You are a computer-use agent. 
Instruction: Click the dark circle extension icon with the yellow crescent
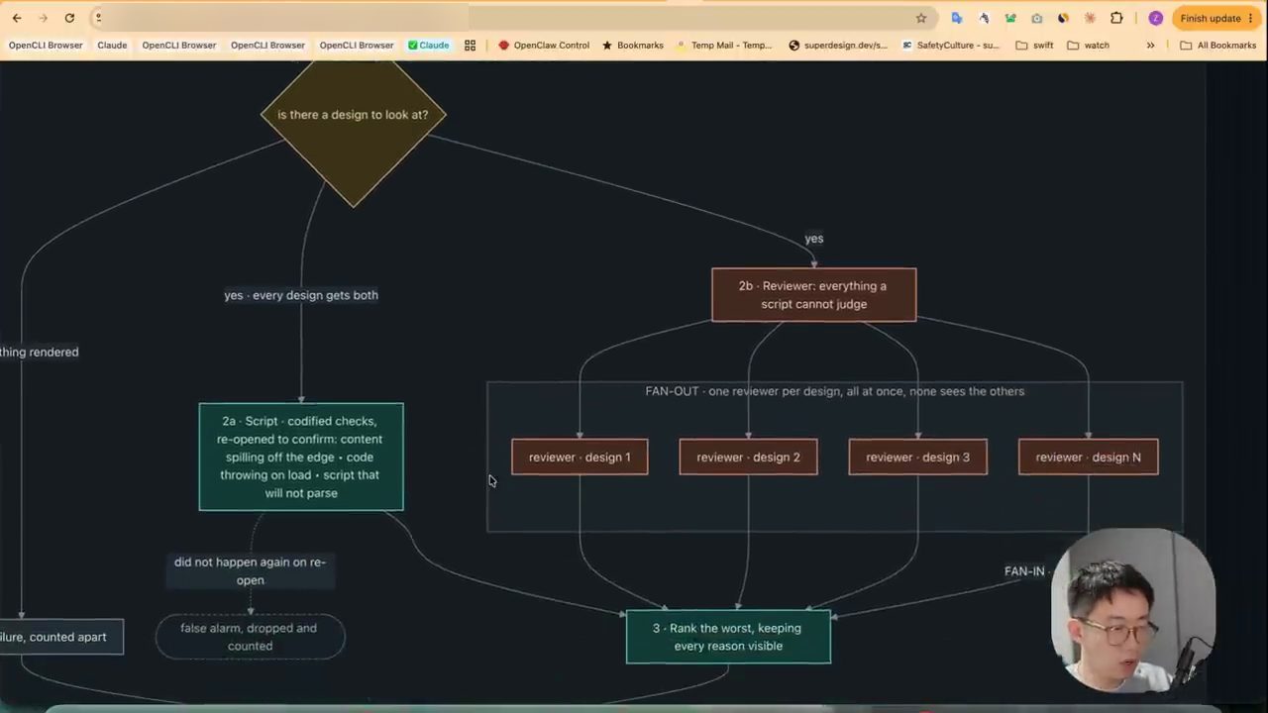click(1063, 18)
